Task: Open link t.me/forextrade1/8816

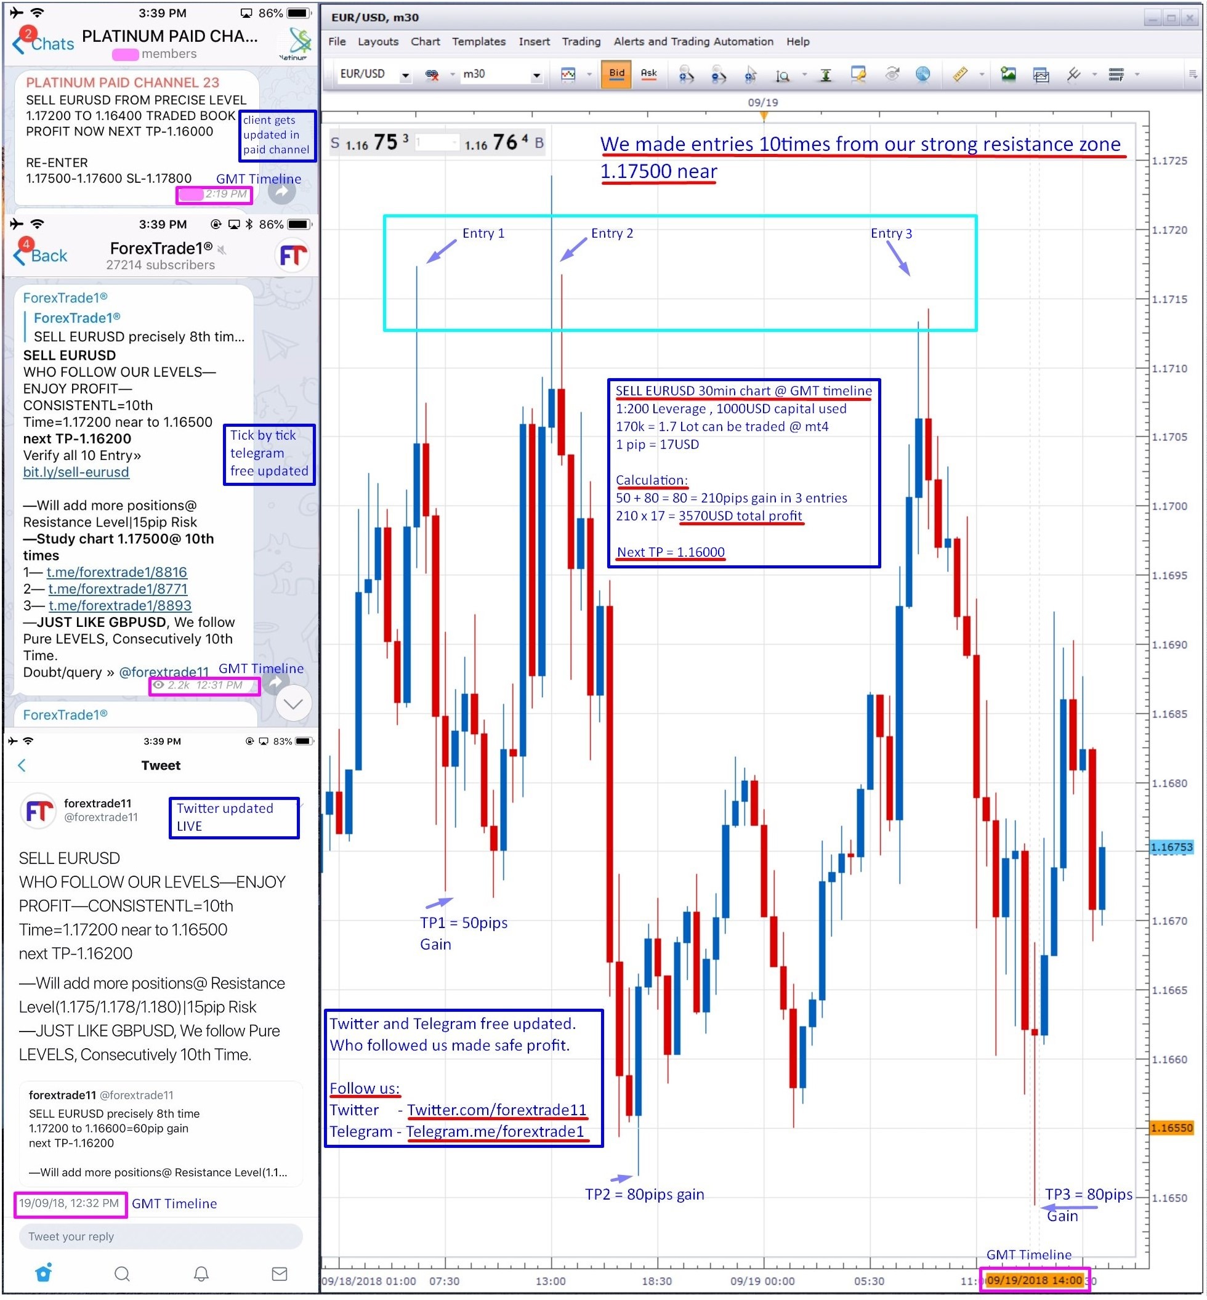Action: click(x=117, y=572)
